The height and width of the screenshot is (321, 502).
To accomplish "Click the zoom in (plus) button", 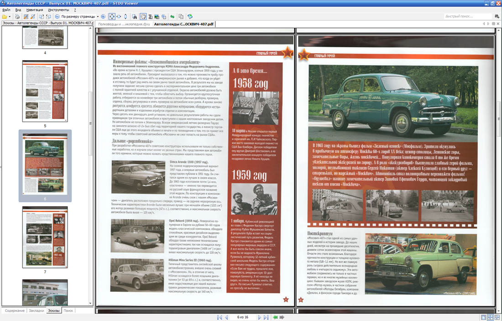I will [x=103, y=16].
